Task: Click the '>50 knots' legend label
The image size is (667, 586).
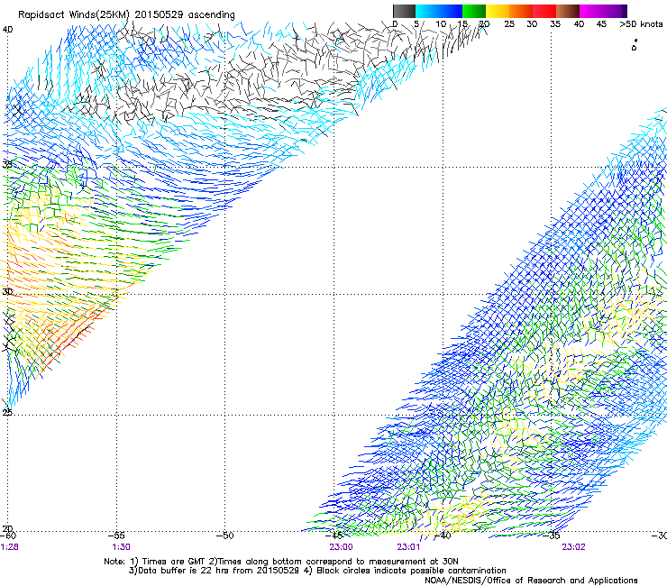Action: 641,24
